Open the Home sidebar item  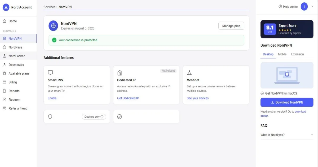(x=18, y=21)
